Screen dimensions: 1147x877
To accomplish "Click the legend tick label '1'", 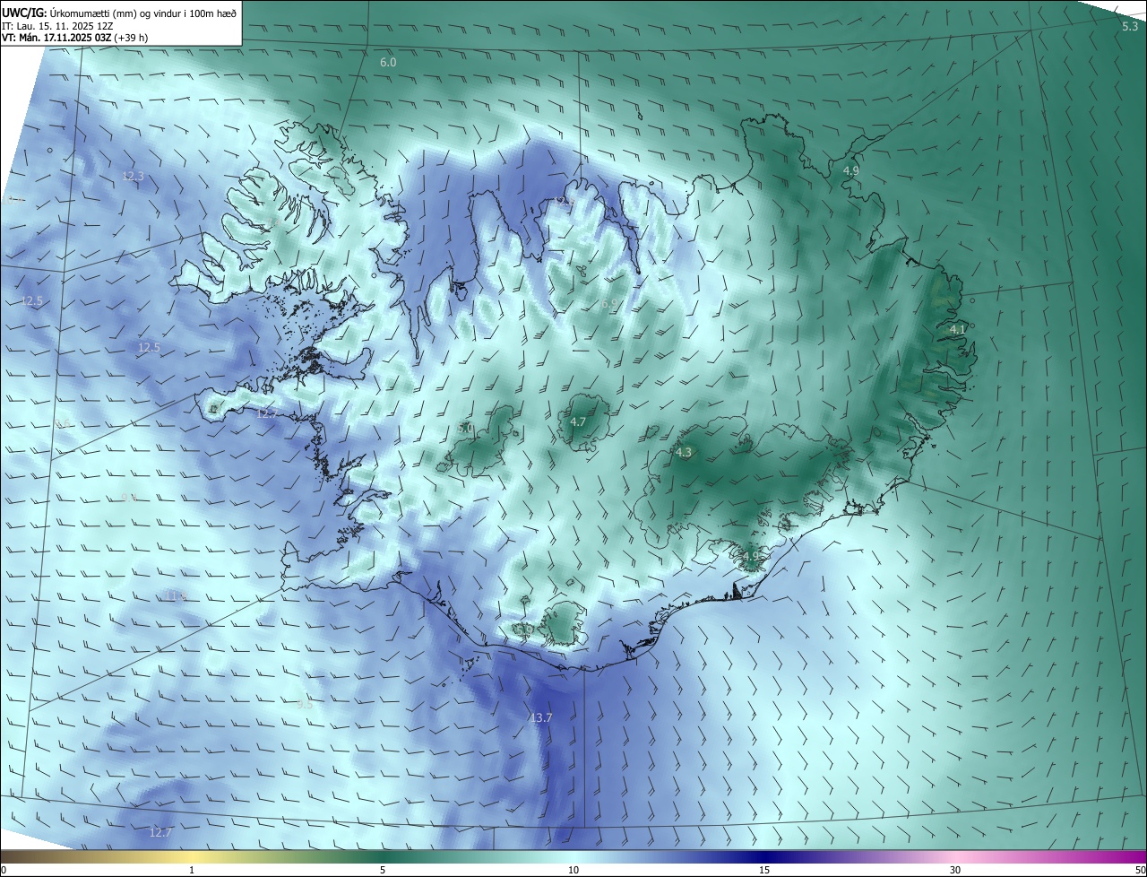I will tap(192, 870).
